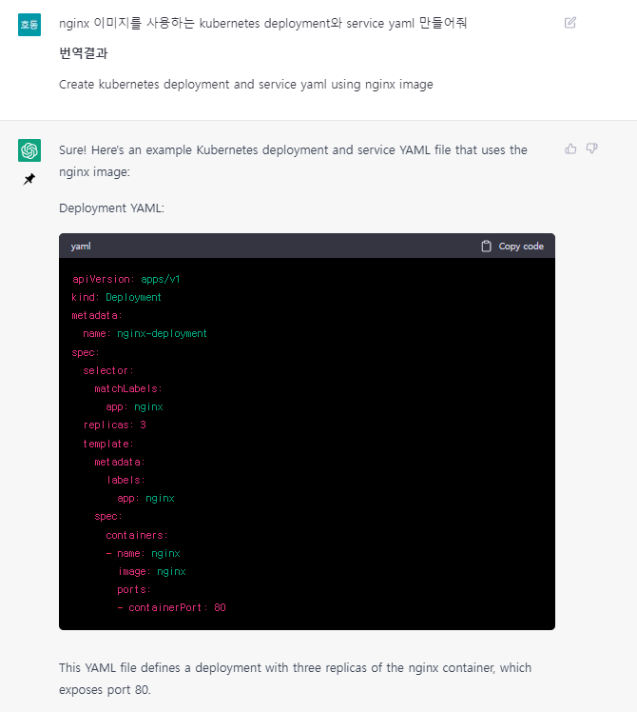Viewport: 637px width, 712px height.
Task: Click the edit message pencil icon
Action: pos(570,23)
